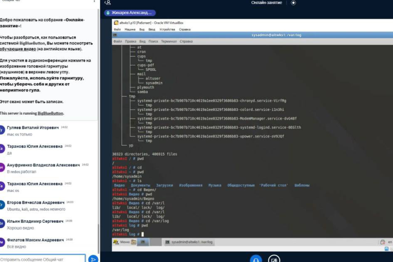Open the VirtualBox Устройства menu
The image size is (393, 262).
click(x=167, y=29)
